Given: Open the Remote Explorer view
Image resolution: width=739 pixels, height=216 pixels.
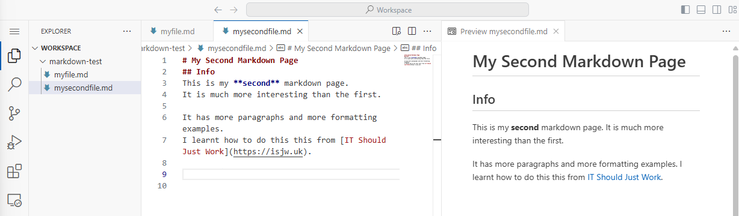Looking at the screenshot, I should tap(14, 200).
